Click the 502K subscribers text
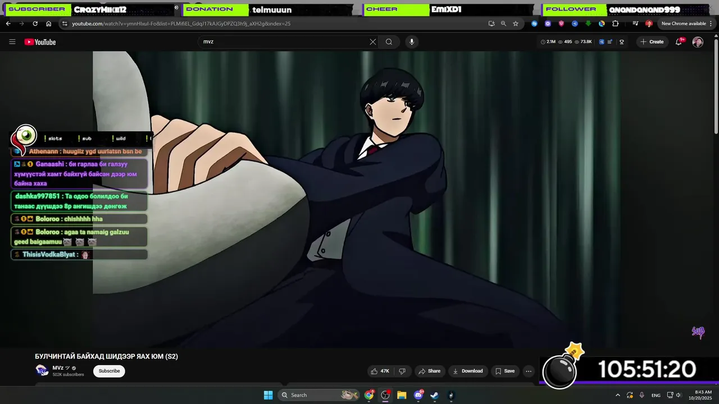This screenshot has width=719, height=404. point(68,374)
